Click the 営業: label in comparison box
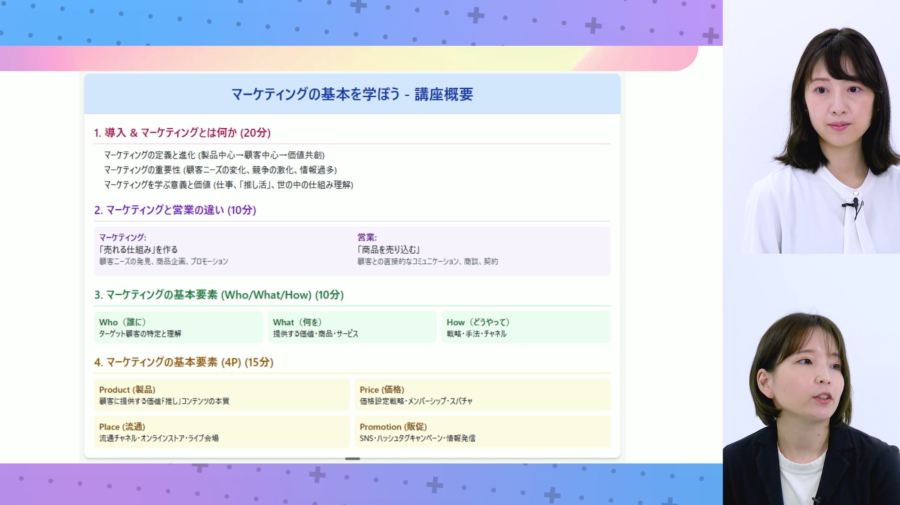 (x=367, y=237)
